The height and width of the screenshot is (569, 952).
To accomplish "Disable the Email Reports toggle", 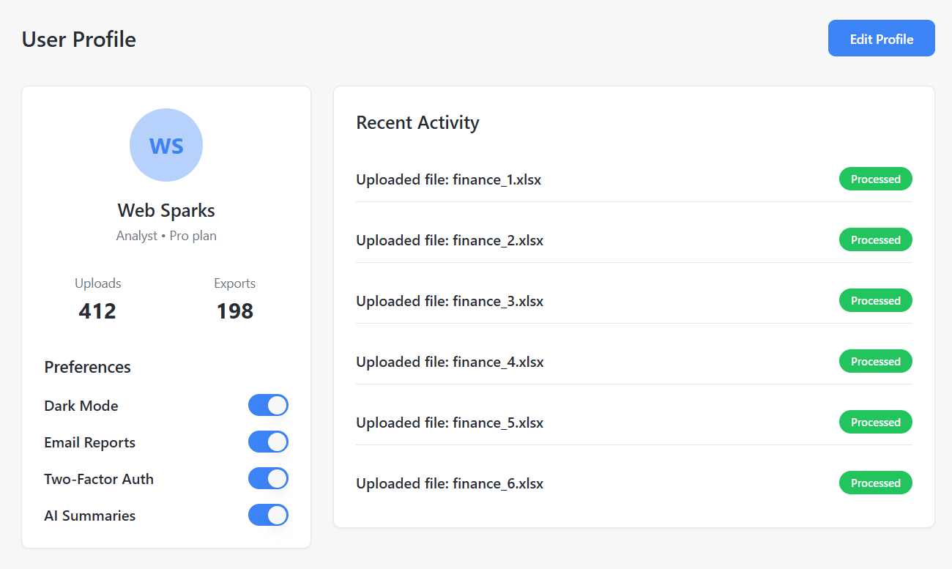I will pyautogui.click(x=268, y=442).
